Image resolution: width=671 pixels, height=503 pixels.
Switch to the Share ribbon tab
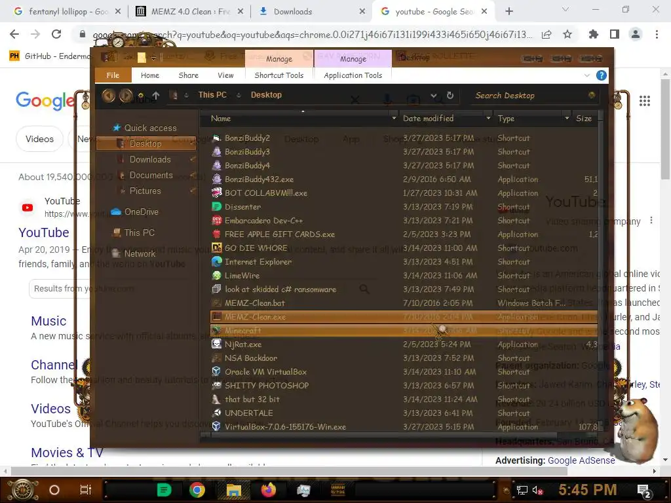pyautogui.click(x=188, y=75)
